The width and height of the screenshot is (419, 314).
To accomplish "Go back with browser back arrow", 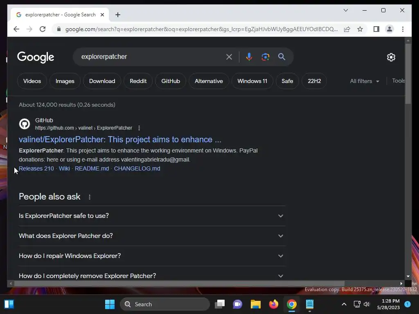I will coord(16,29).
